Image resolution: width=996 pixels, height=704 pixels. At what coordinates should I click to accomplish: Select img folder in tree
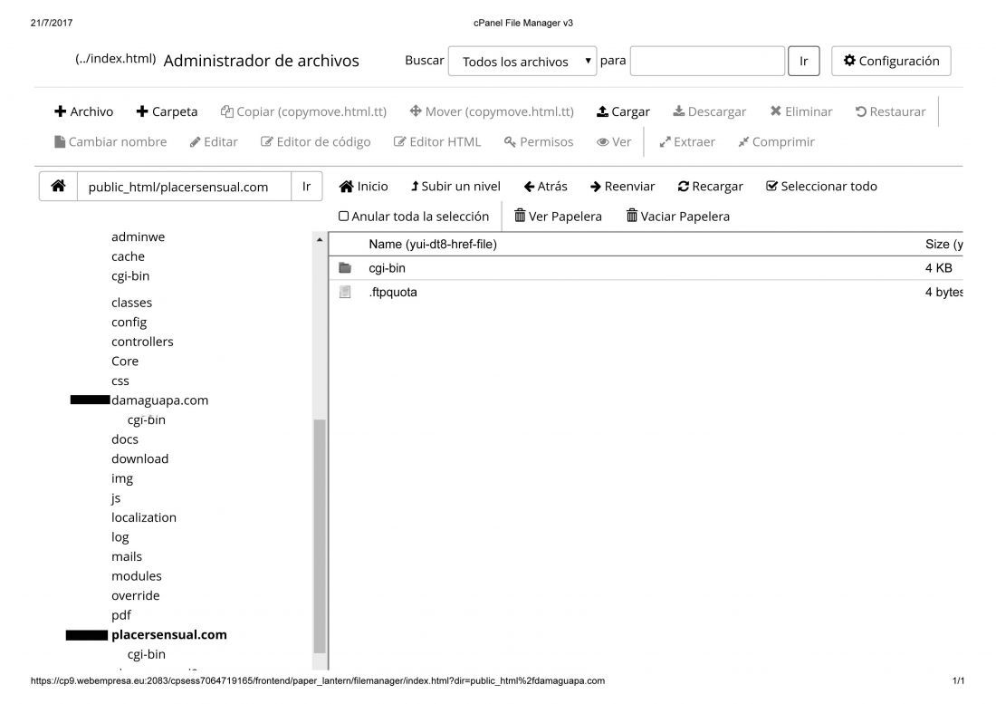coord(122,478)
